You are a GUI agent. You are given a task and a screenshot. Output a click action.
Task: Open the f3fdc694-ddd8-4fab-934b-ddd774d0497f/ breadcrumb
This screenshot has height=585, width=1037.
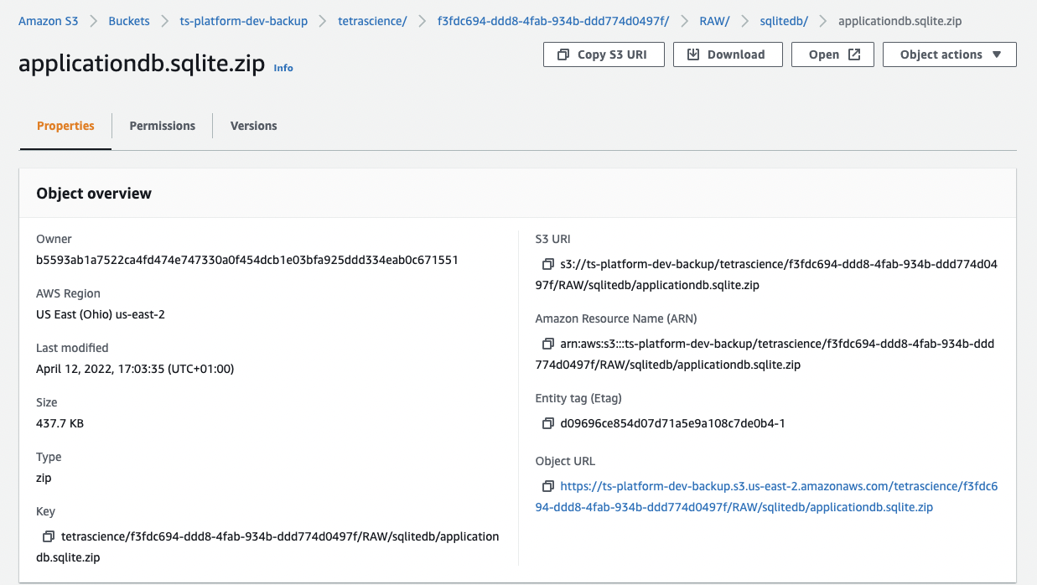pos(553,20)
